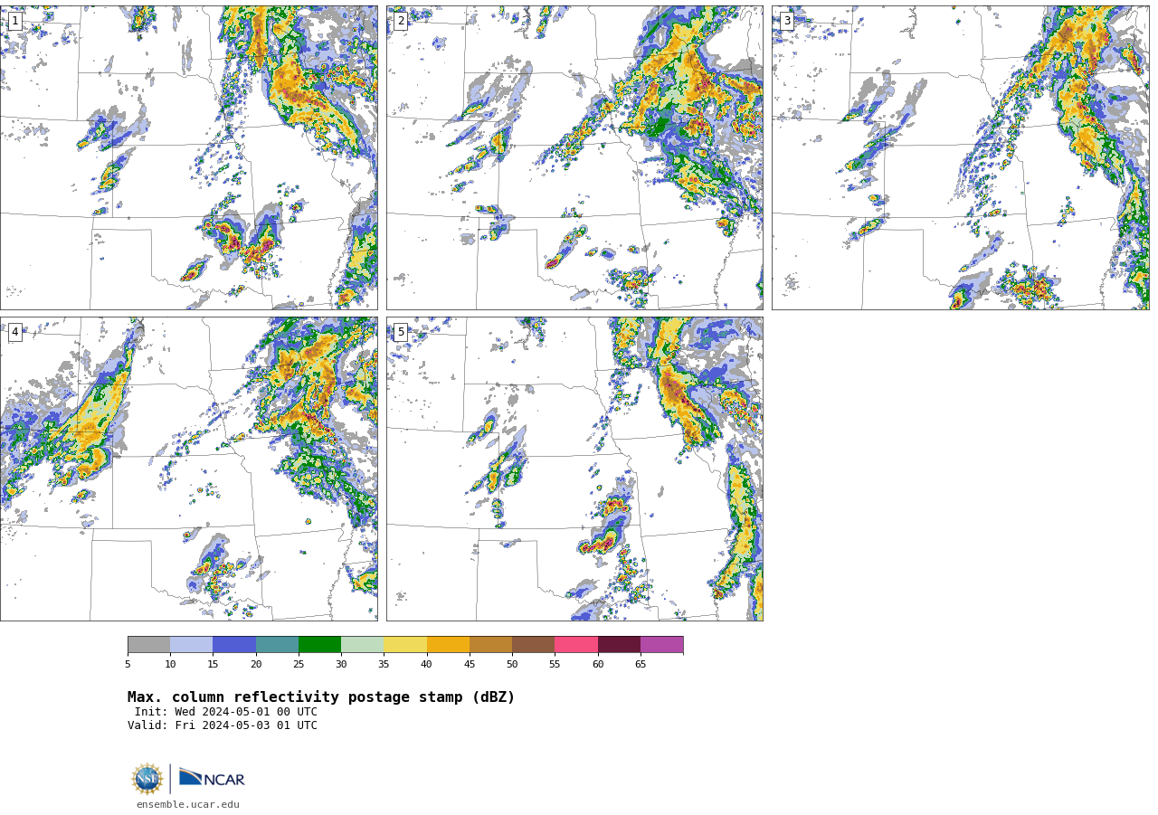Open the ensemble.ucar.edu link
The image size is (1158, 815).
[x=188, y=804]
